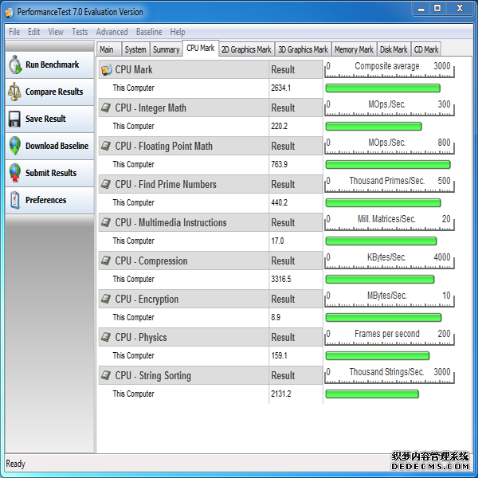Click the Preferences button label
Screen dimensions: 478x478
[x=45, y=200]
